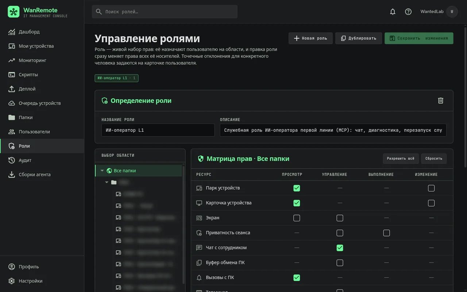Uncheck Просмотр for Вызовы с ПК
467x292 pixels.
[297, 278]
